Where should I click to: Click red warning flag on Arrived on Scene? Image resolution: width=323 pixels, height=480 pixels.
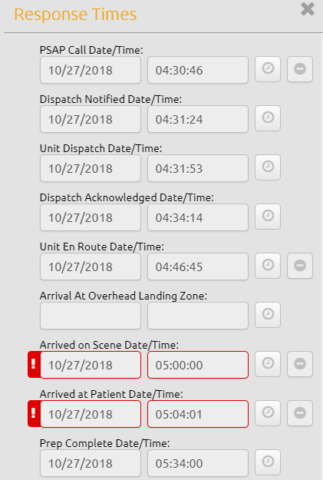(34, 365)
